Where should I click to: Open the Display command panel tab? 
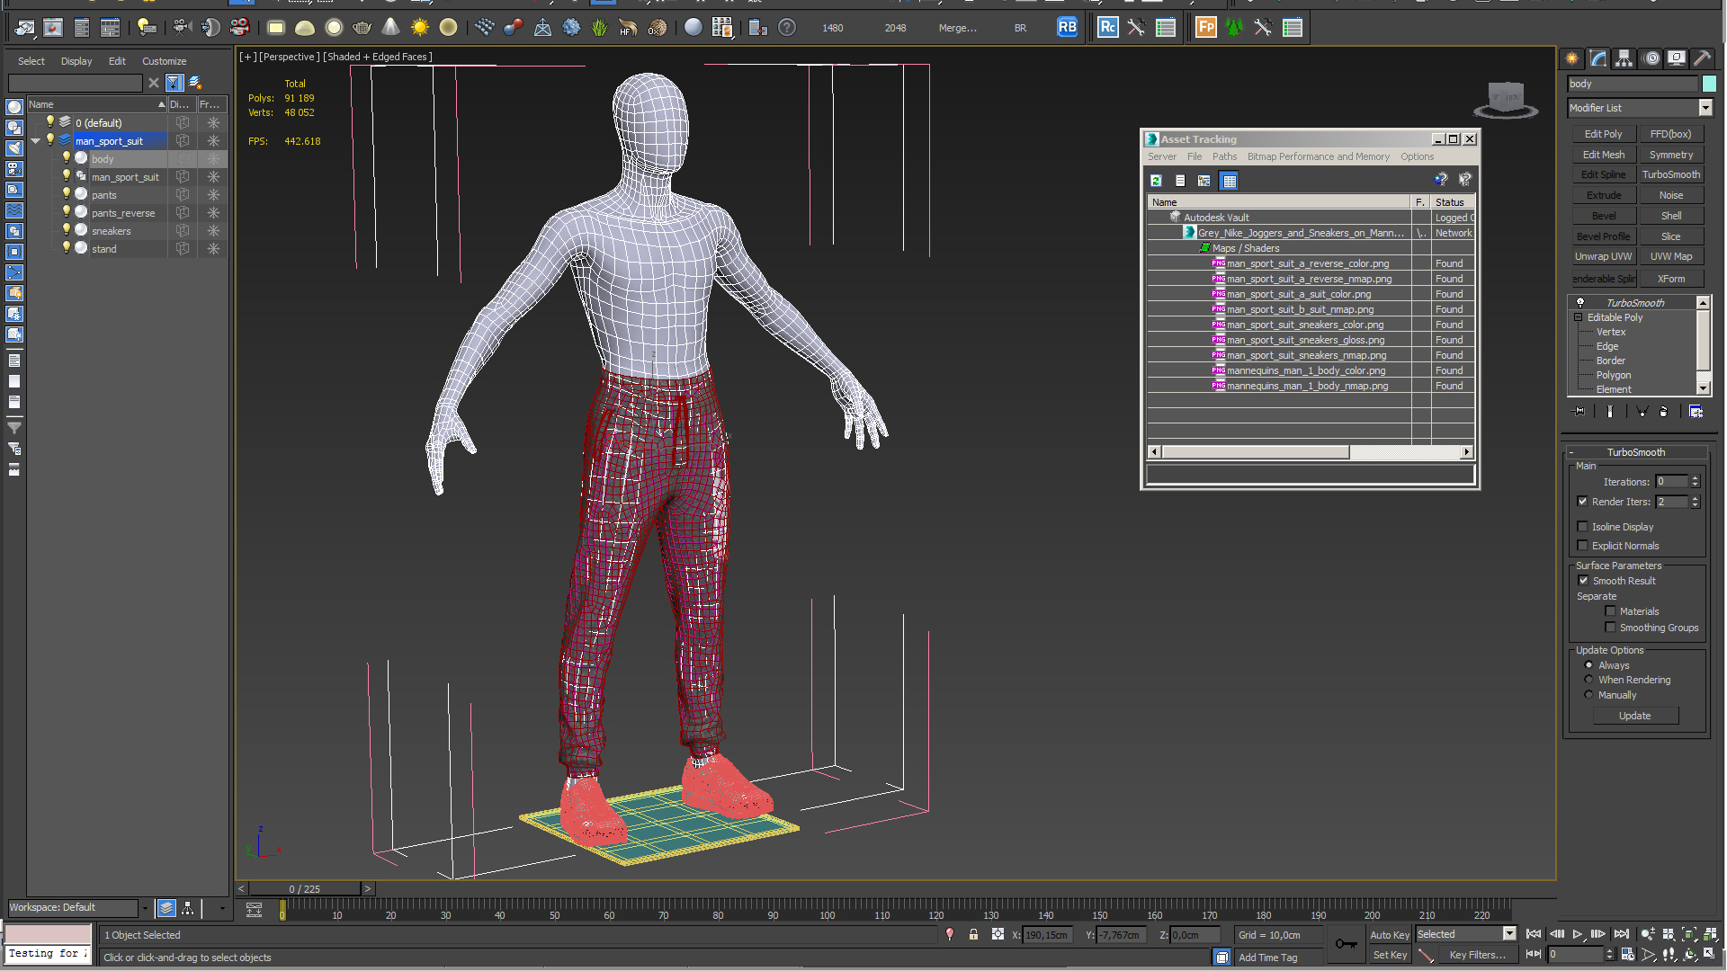click(x=1677, y=58)
